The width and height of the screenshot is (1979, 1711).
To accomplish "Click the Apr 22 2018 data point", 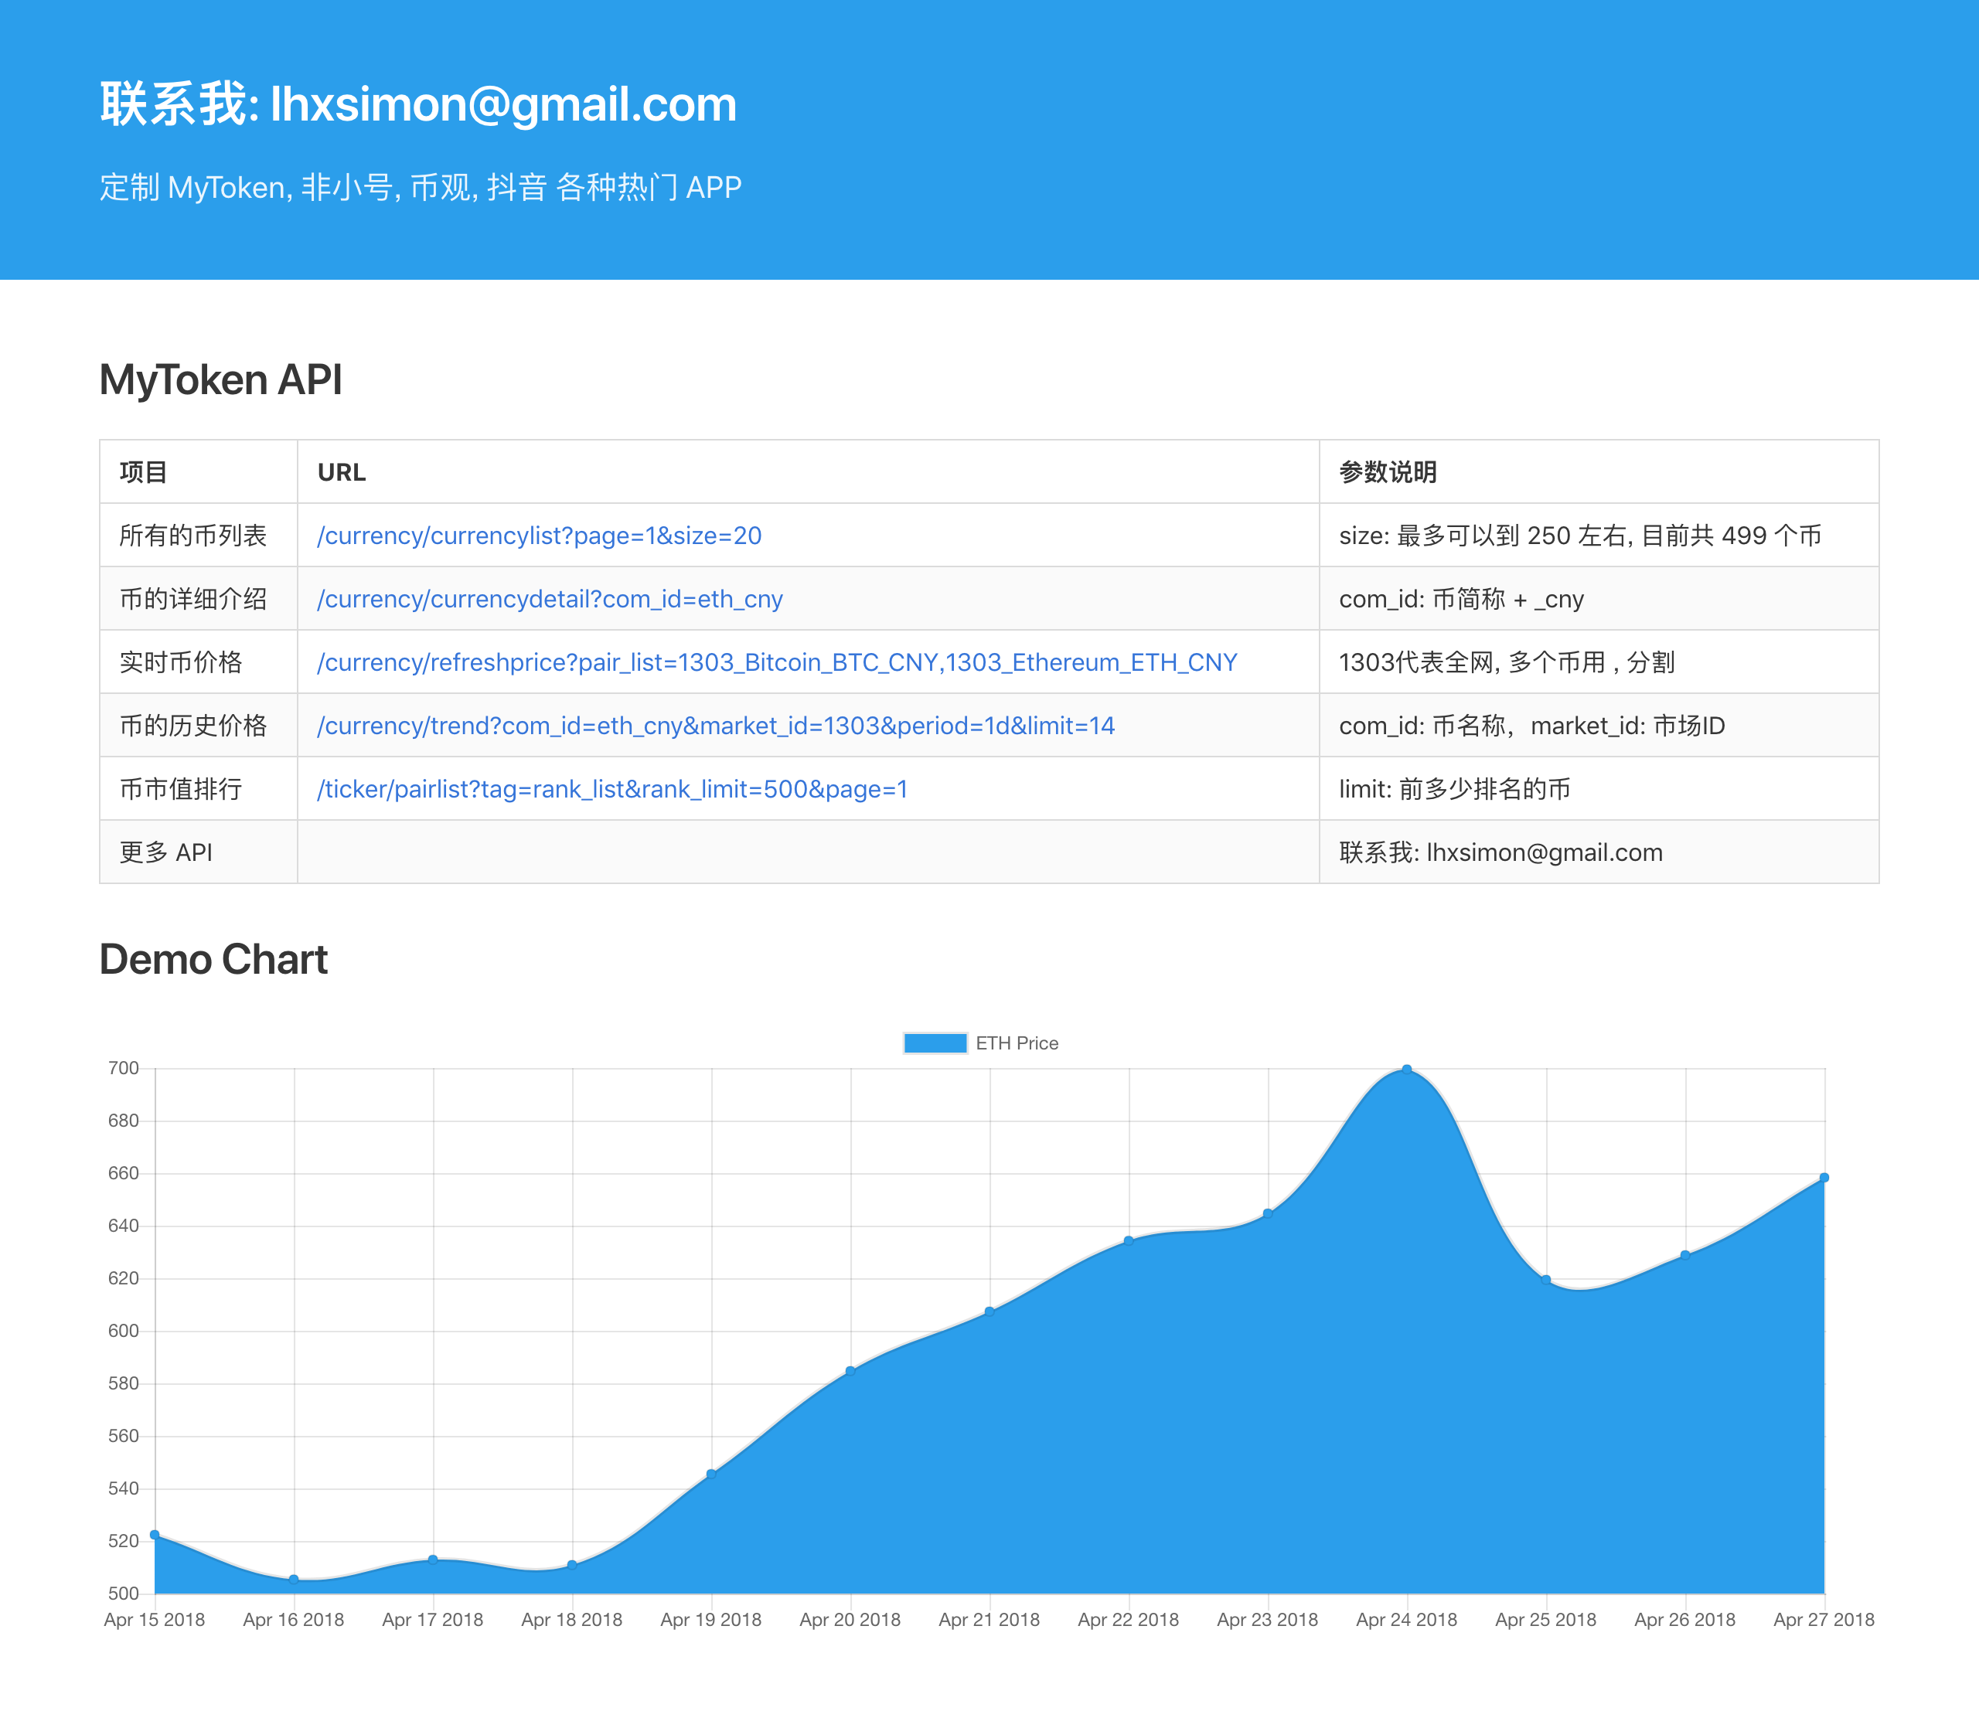I will coord(1129,1241).
